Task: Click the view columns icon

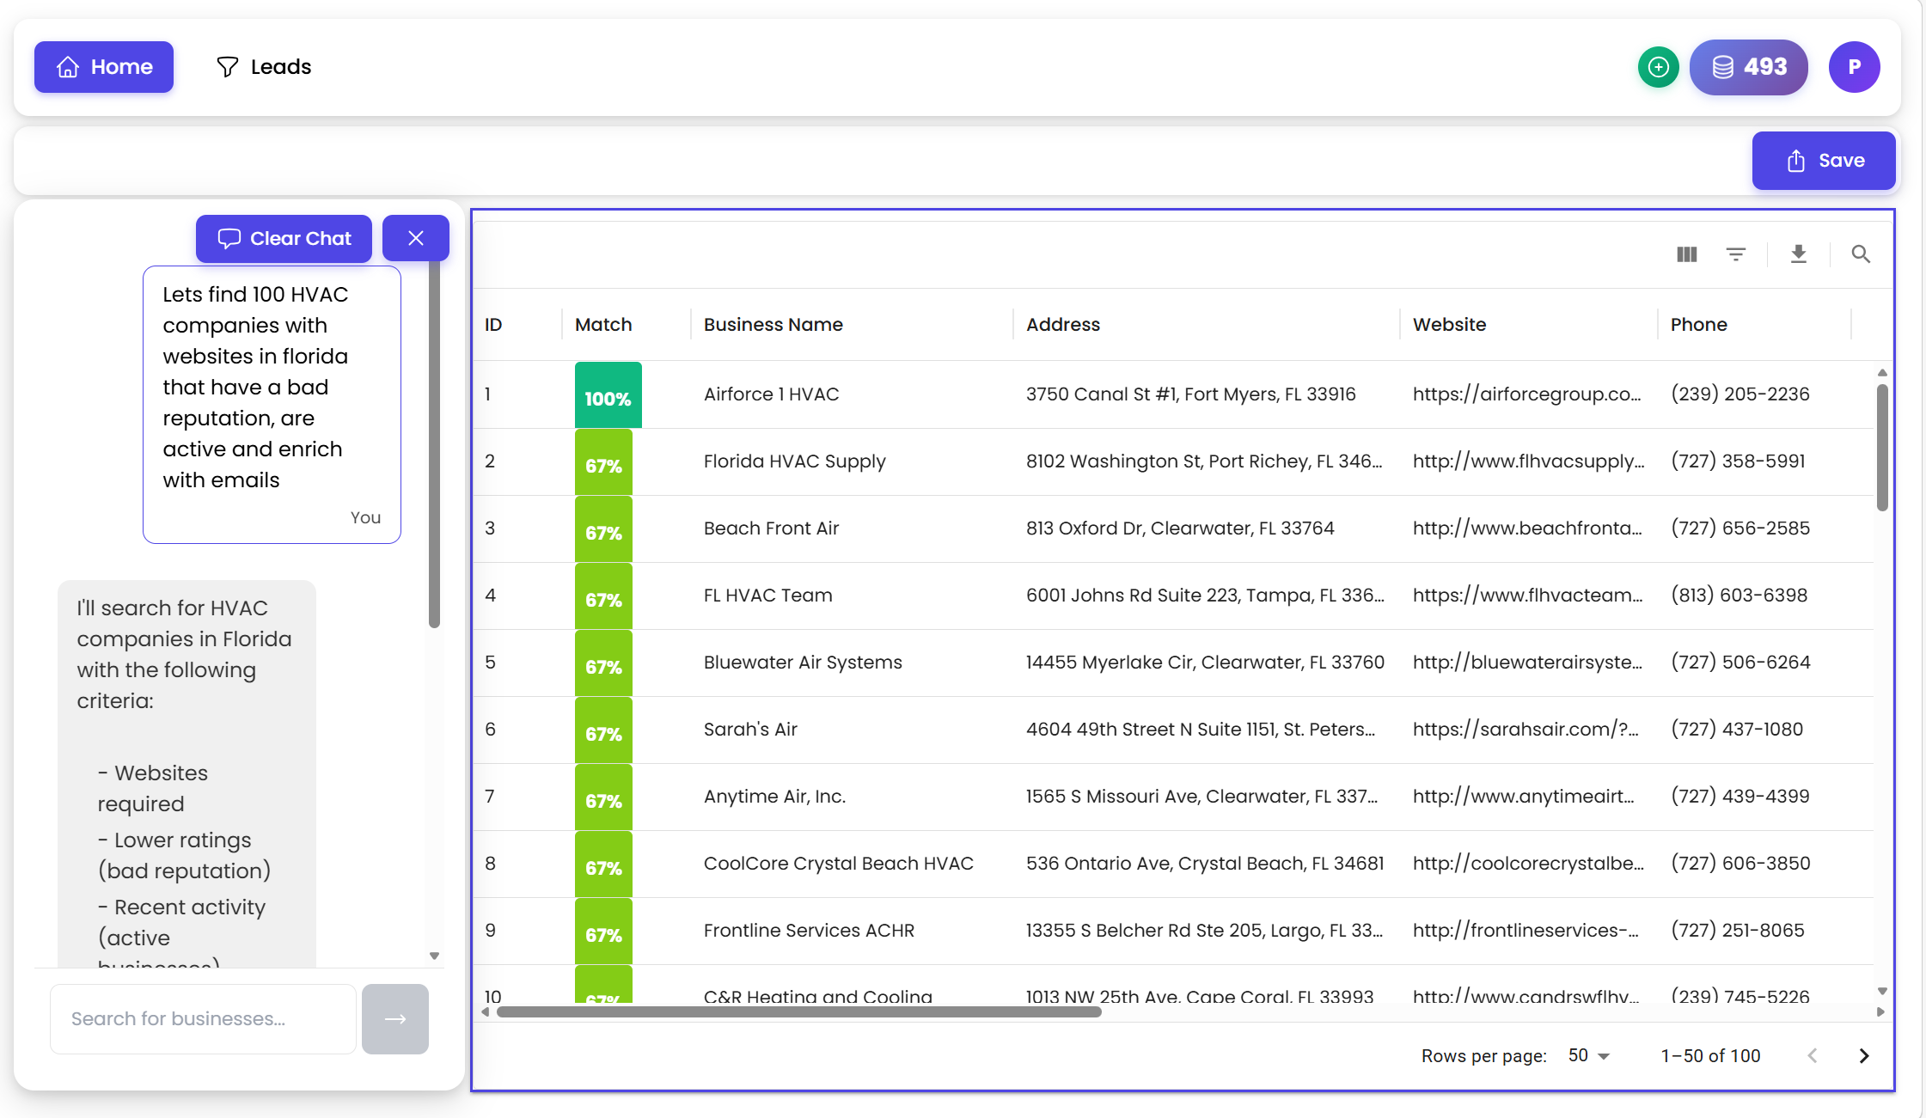Action: pos(1686,254)
